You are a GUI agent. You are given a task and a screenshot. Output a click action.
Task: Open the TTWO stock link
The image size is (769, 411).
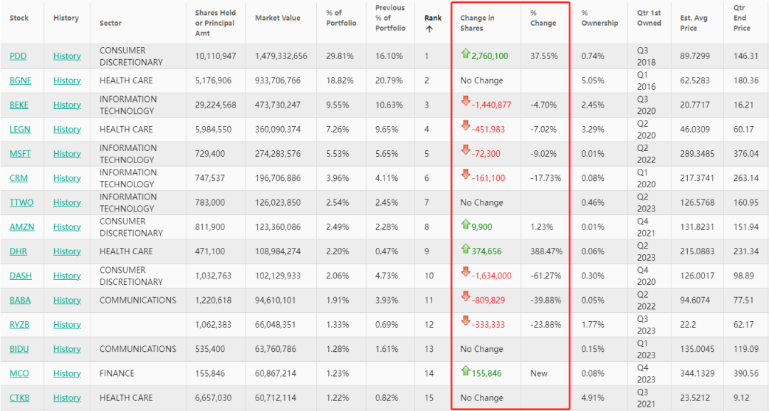pos(21,202)
